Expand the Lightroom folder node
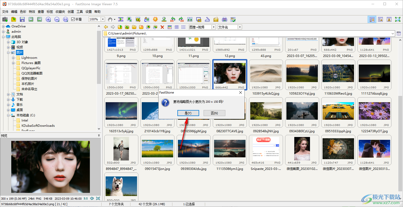Image resolution: width=403 pixels, height=207 pixels. (x=13, y=58)
